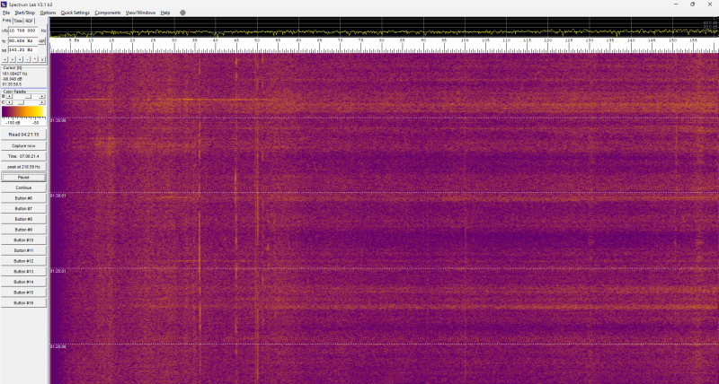Click the 'Time: 07:06:21.4' button
This screenshot has height=384, width=719.
(x=23, y=156)
